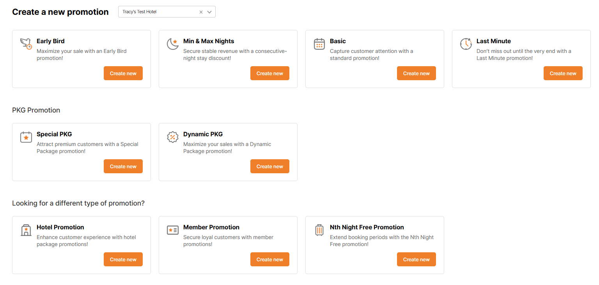This screenshot has height=285, width=599.
Task: Create a new Basic promotion
Action: pos(416,74)
